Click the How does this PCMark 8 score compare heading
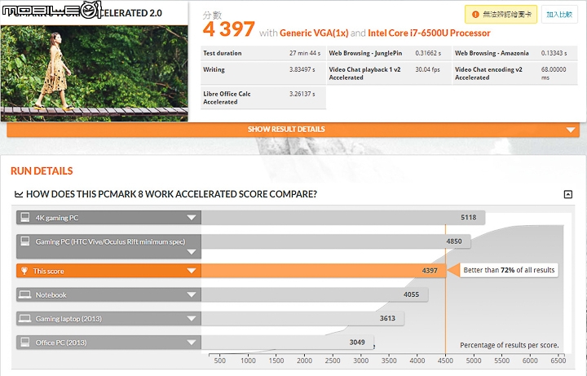 (171, 194)
